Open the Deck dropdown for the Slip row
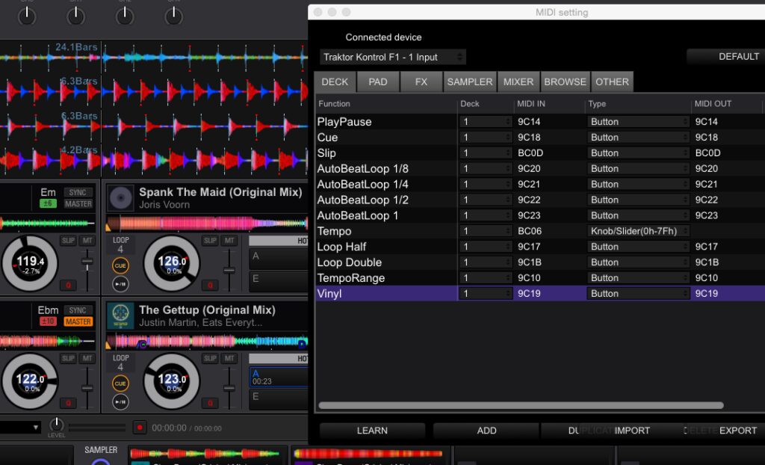 click(486, 153)
